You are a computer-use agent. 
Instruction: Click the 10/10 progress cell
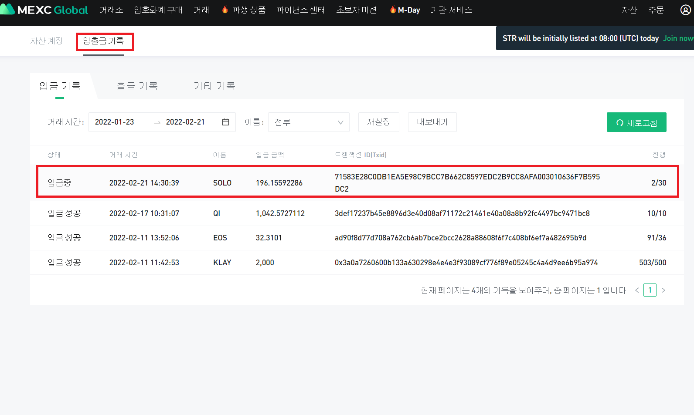point(657,213)
